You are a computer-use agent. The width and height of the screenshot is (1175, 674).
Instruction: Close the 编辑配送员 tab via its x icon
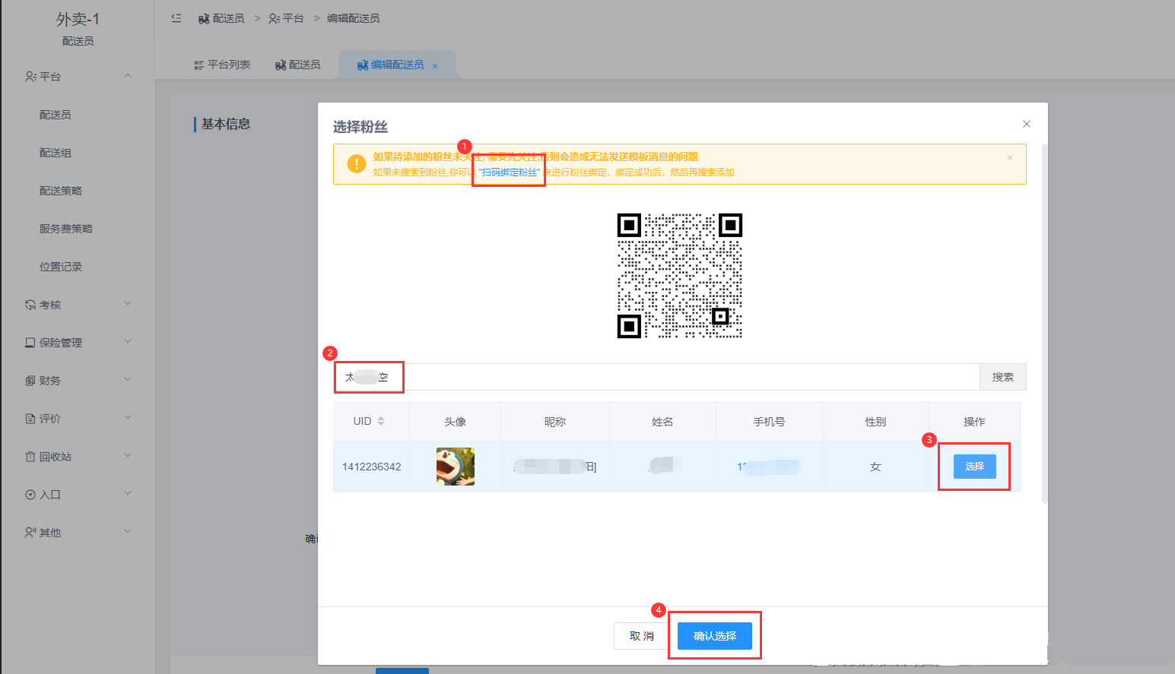(x=435, y=66)
